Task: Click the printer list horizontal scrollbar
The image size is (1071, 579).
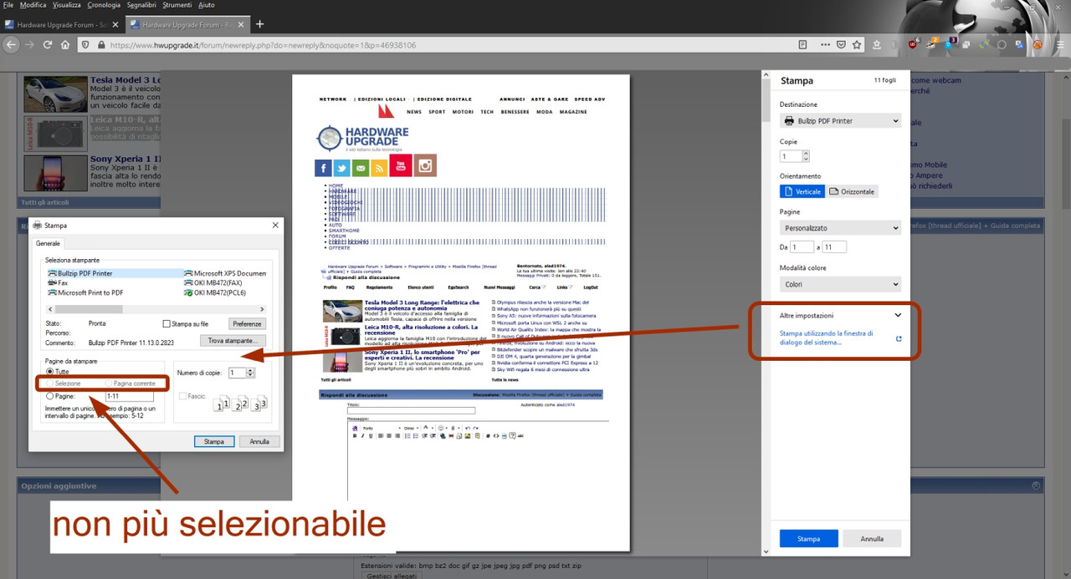Action: pos(156,309)
